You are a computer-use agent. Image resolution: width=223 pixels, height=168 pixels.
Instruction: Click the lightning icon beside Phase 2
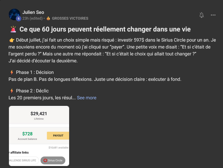click(x=12, y=91)
